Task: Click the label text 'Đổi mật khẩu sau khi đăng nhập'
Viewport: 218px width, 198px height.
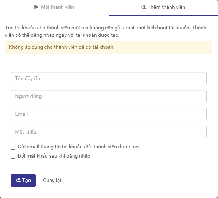Action: point(54,156)
